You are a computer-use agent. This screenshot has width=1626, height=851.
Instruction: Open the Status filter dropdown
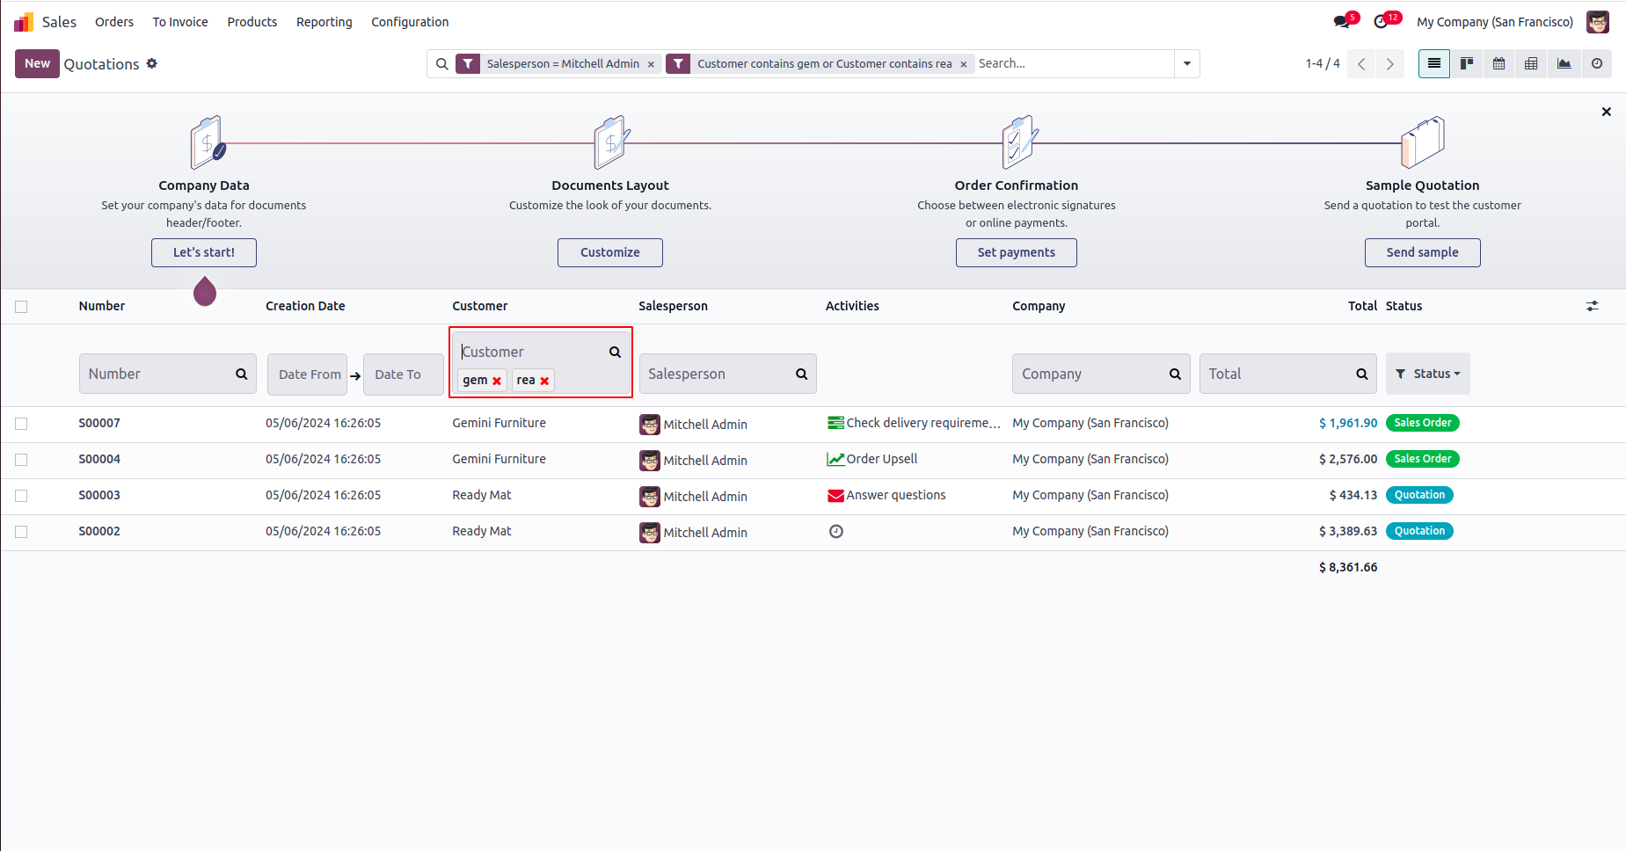pos(1427,374)
